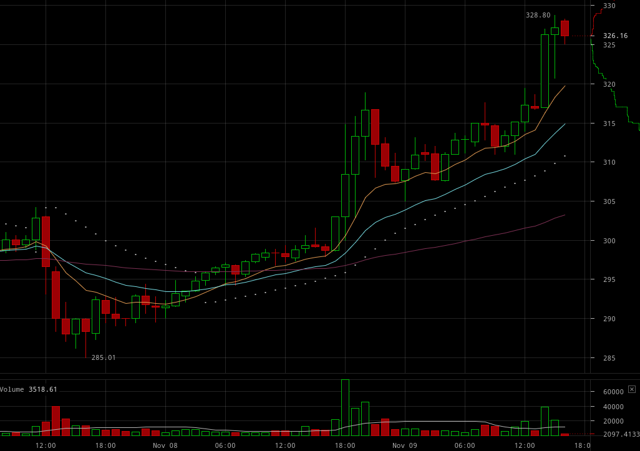This screenshot has height=451, width=640.
Task: Click the 328.80 high price label
Action: [538, 15]
